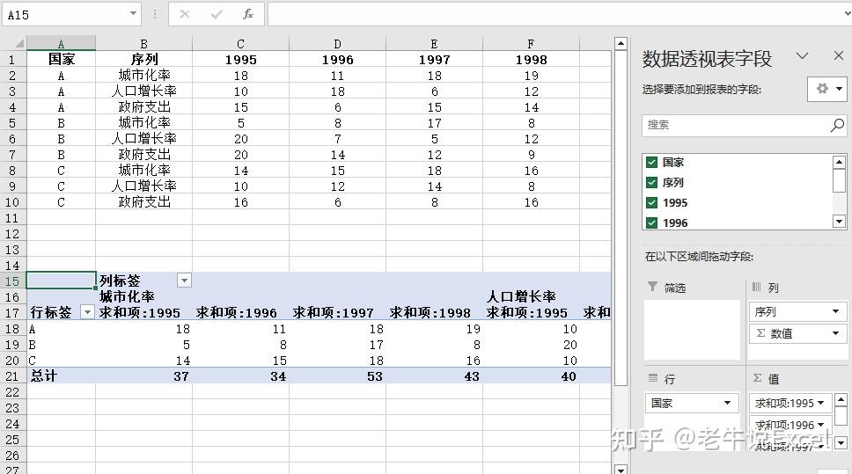Click the 总计 grand total label cell

point(61,376)
